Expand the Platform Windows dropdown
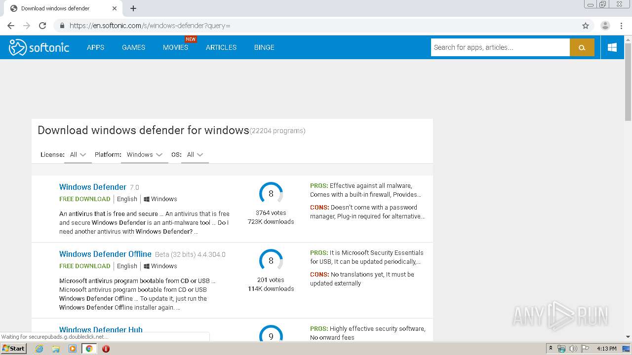The image size is (632, 355). [x=144, y=154]
